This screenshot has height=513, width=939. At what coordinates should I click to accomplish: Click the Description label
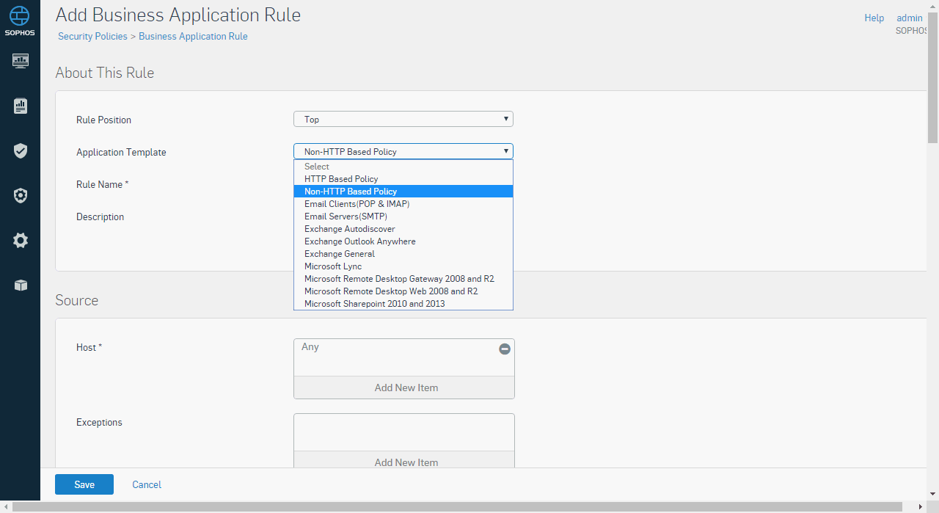coord(100,217)
